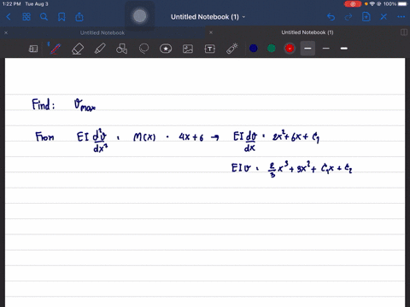This screenshot has width=410, height=307.
Task: Select the Laser pointer tool
Action: click(232, 49)
